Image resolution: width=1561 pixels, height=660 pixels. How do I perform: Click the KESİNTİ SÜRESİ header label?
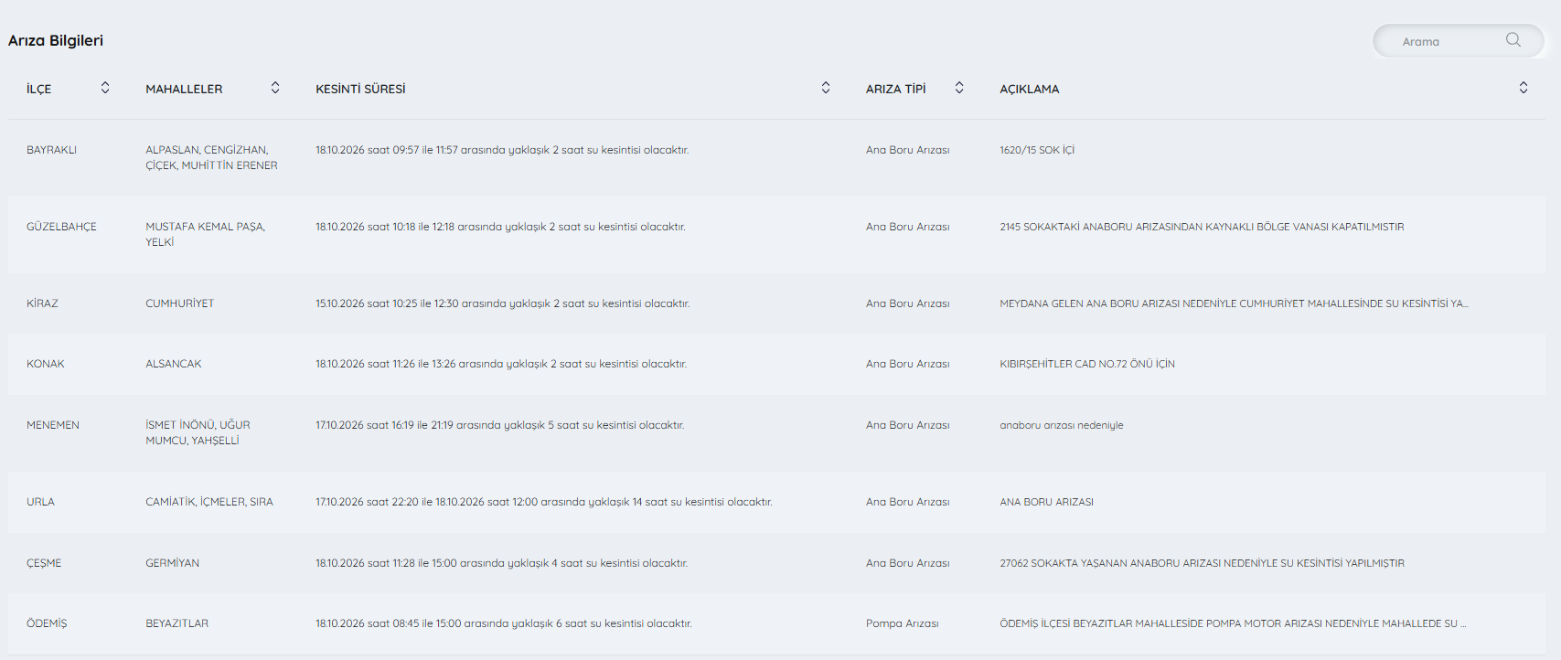[360, 89]
